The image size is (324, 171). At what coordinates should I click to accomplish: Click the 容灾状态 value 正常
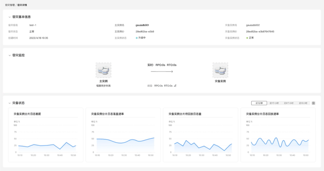[x=32, y=32]
